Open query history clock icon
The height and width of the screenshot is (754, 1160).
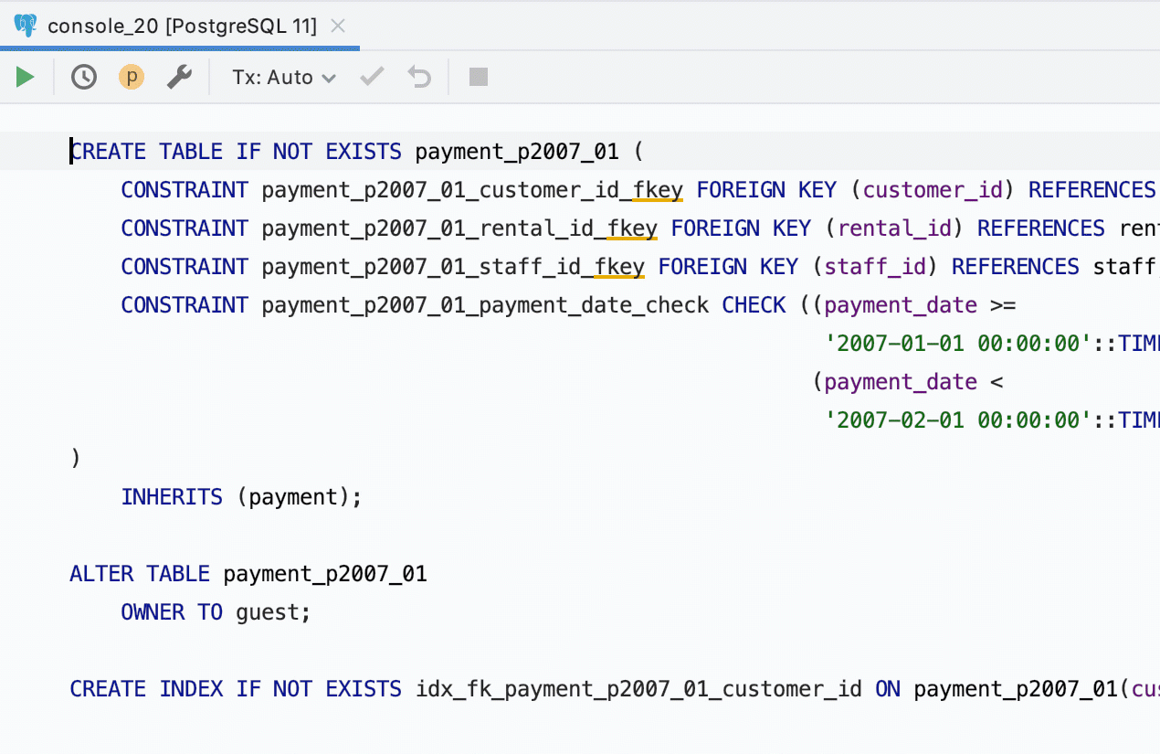click(84, 78)
